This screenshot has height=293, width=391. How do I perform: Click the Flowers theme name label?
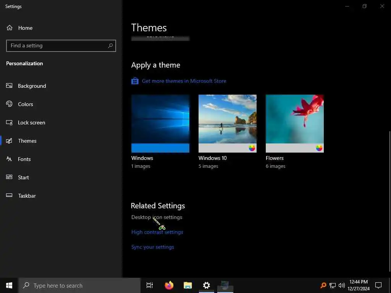(275, 158)
